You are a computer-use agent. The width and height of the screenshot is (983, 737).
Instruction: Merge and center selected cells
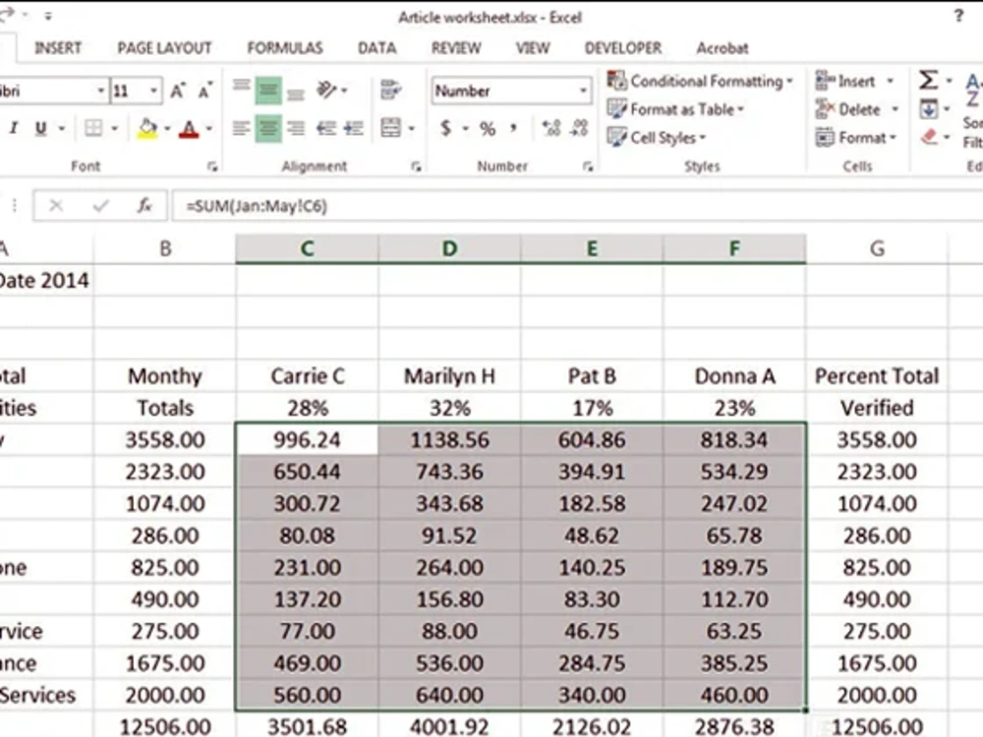pyautogui.click(x=390, y=129)
